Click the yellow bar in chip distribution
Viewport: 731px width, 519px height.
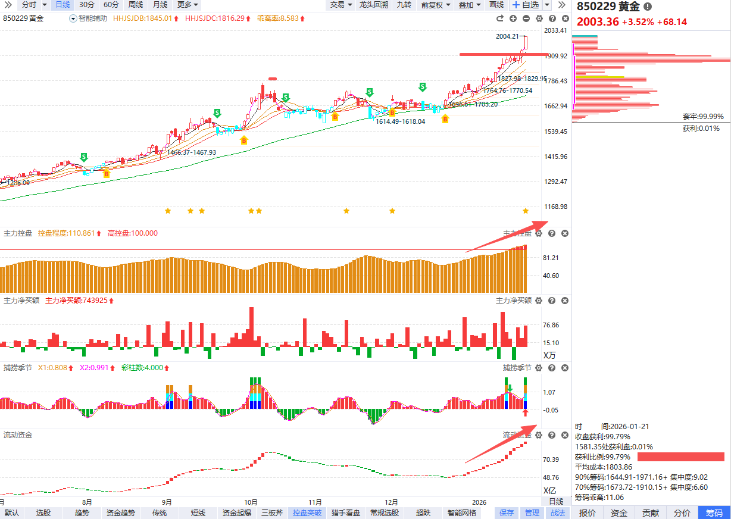pyautogui.click(x=600, y=77)
